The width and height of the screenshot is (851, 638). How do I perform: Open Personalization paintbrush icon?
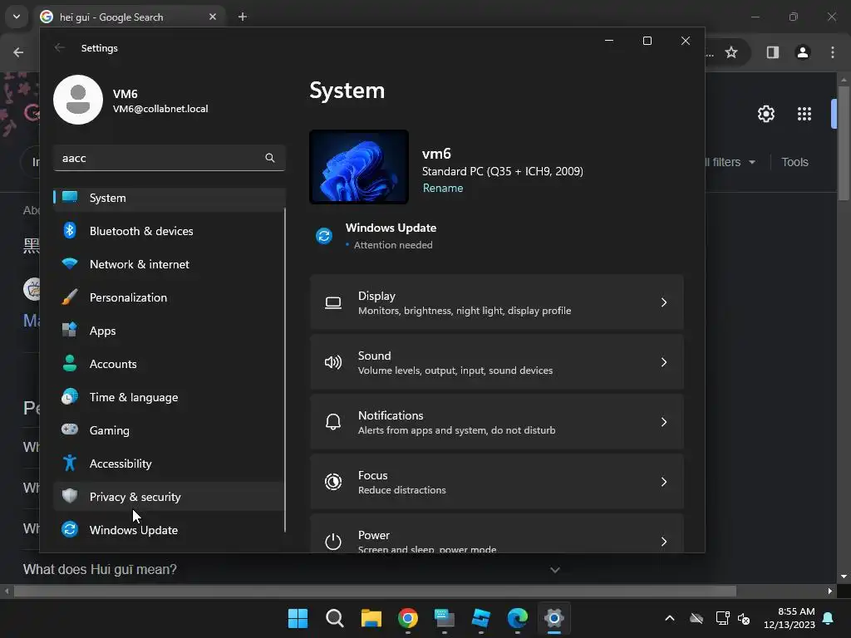pyautogui.click(x=70, y=297)
